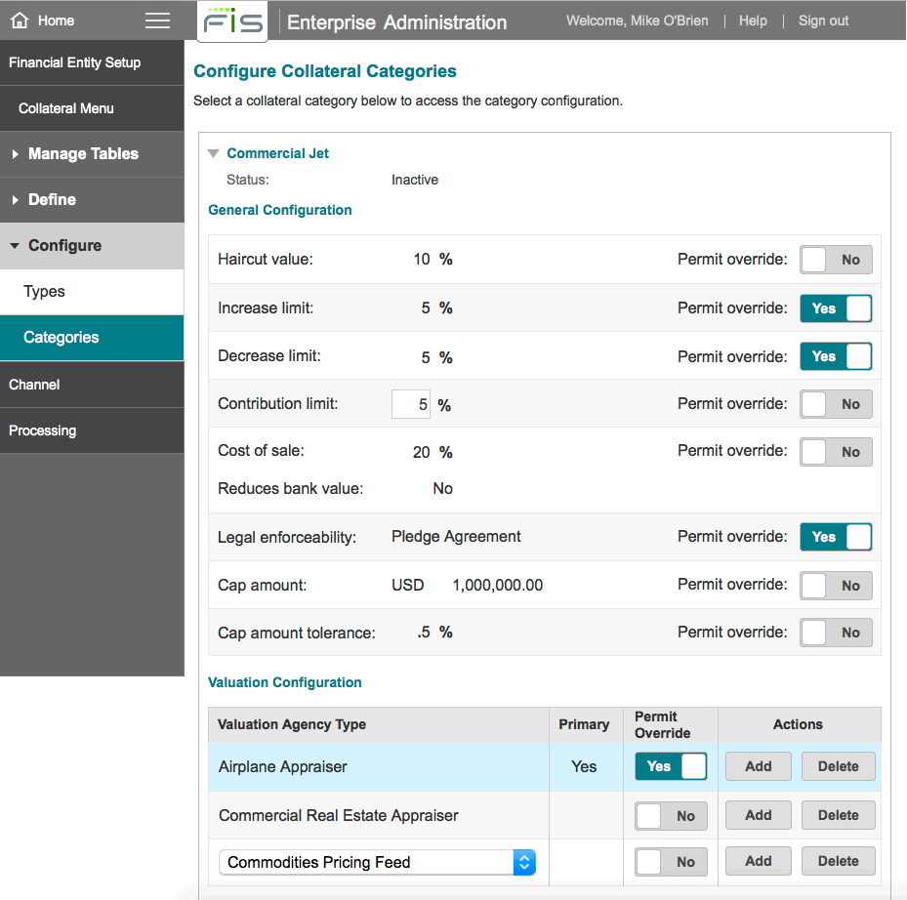The height and width of the screenshot is (900, 907).
Task: Collapse the Configure sidebar section
Action: click(x=64, y=246)
